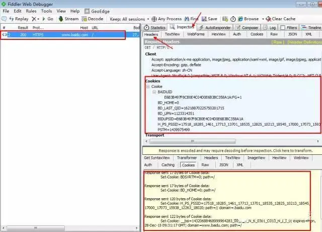Toggle Stream mode
The width and height of the screenshot is (322, 232).
68,19
